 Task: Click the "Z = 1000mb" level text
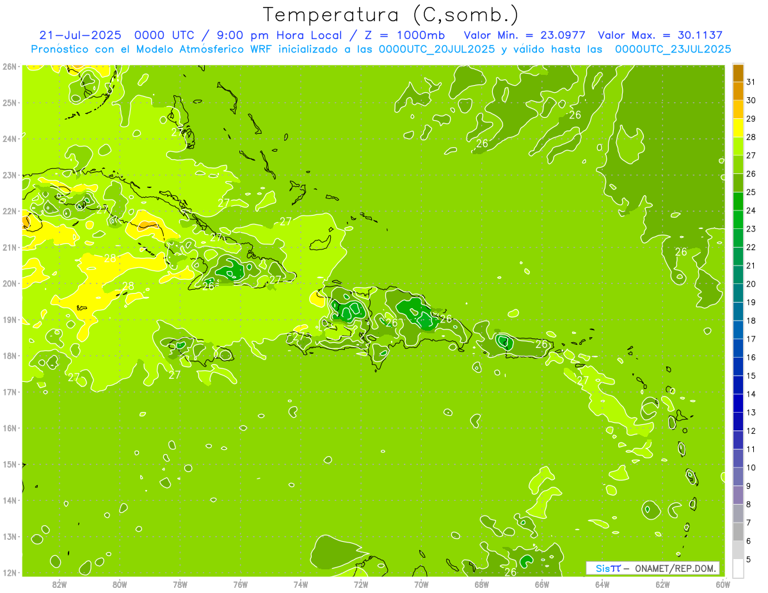[404, 35]
